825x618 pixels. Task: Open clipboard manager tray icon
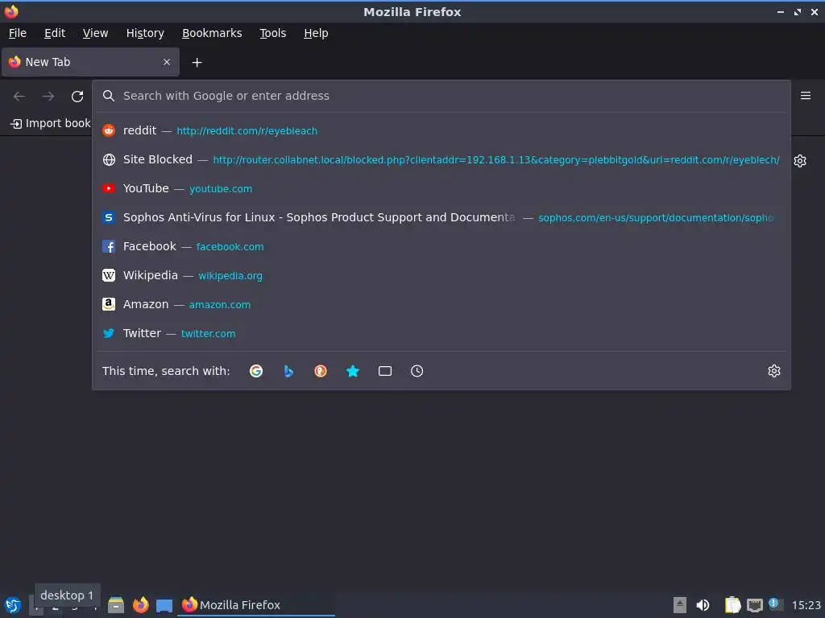732,605
